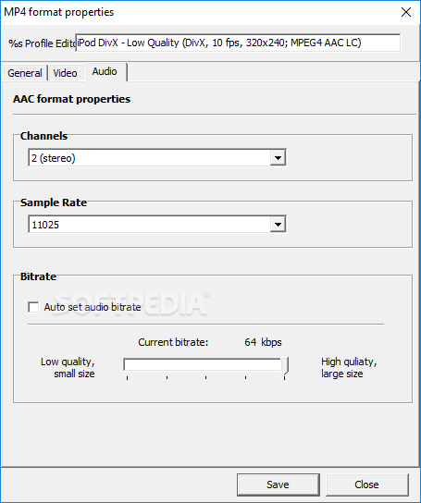Click the 'Channels' group label
This screenshot has width=421, height=503.
pos(44,136)
